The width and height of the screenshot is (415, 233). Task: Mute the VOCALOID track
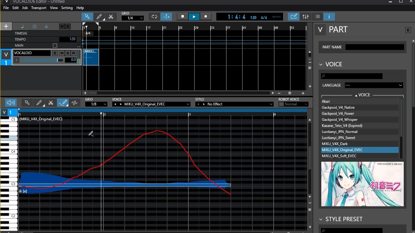tap(62, 53)
